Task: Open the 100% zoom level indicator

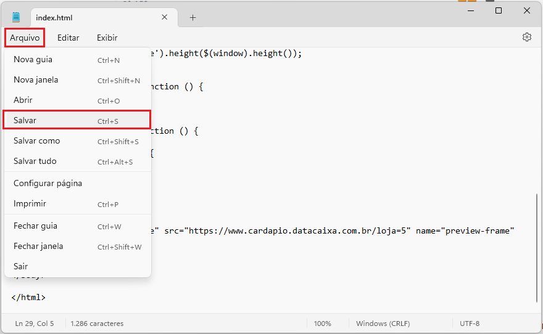Action: pyautogui.click(x=322, y=324)
